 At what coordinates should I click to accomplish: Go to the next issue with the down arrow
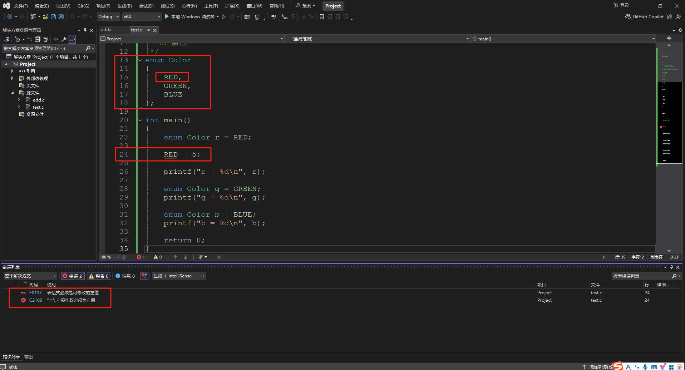pyautogui.click(x=186, y=257)
